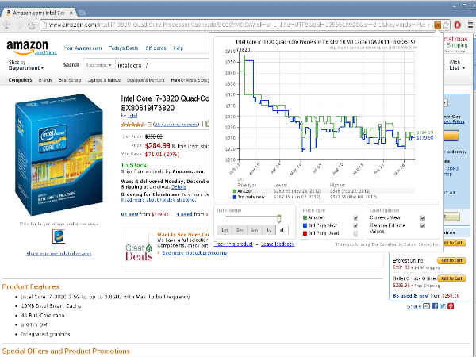
Task: Click the Amazon logo
Action: pos(28,47)
